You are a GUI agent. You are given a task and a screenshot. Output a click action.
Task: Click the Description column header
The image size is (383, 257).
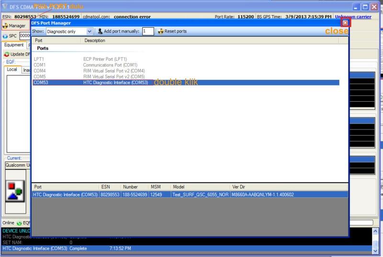pyautogui.click(x=210, y=41)
